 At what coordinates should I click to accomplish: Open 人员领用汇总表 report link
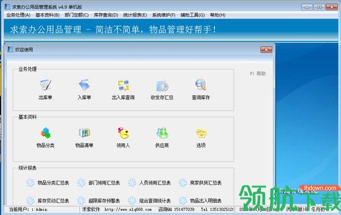click(x=155, y=183)
